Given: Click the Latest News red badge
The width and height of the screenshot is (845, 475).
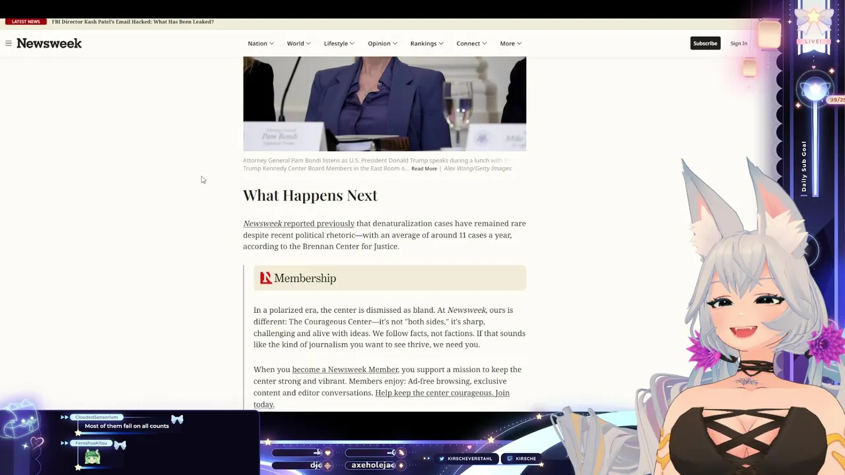Looking at the screenshot, I should coord(26,22).
